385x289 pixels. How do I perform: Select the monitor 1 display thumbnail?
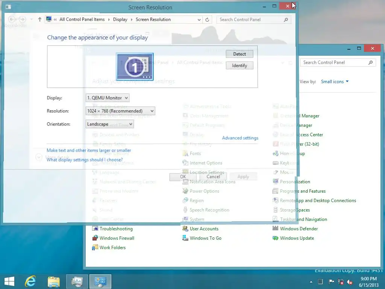[x=135, y=67]
